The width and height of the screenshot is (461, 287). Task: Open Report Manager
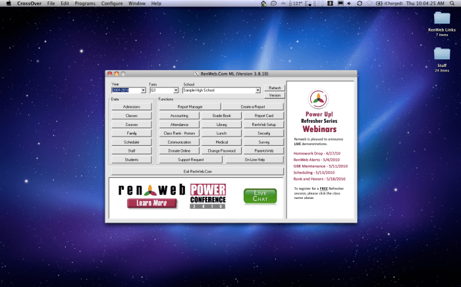click(x=190, y=106)
